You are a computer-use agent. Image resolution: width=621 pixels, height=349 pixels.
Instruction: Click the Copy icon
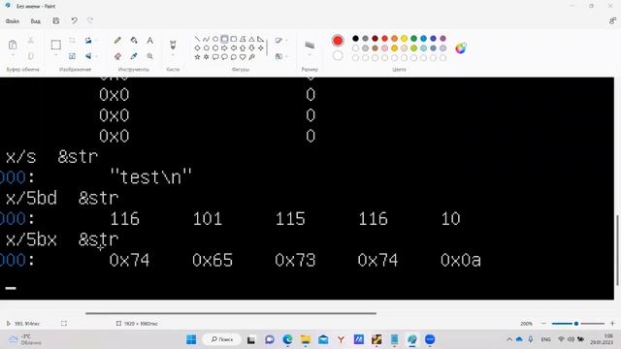click(x=30, y=56)
